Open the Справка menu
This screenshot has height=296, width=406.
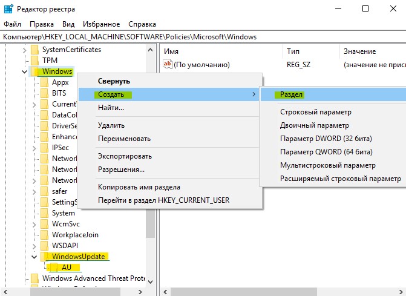click(142, 24)
